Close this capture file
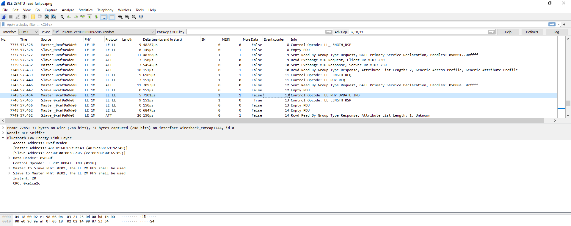 coord(47,17)
